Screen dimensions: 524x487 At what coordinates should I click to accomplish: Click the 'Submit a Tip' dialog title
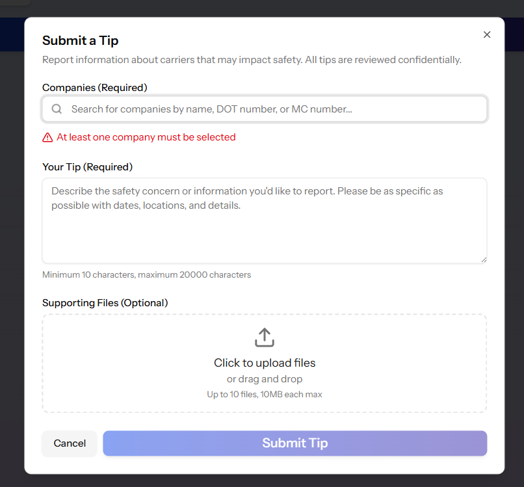(80, 40)
